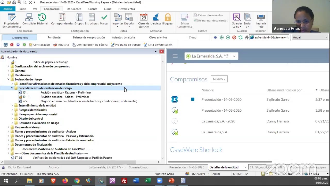Switch to the Herramientas ribbon tab

[127, 9]
